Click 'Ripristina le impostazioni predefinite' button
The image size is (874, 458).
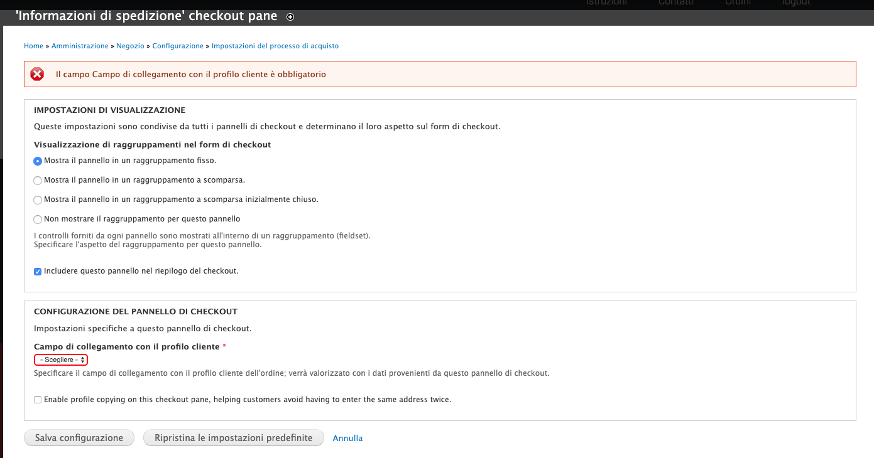click(233, 438)
